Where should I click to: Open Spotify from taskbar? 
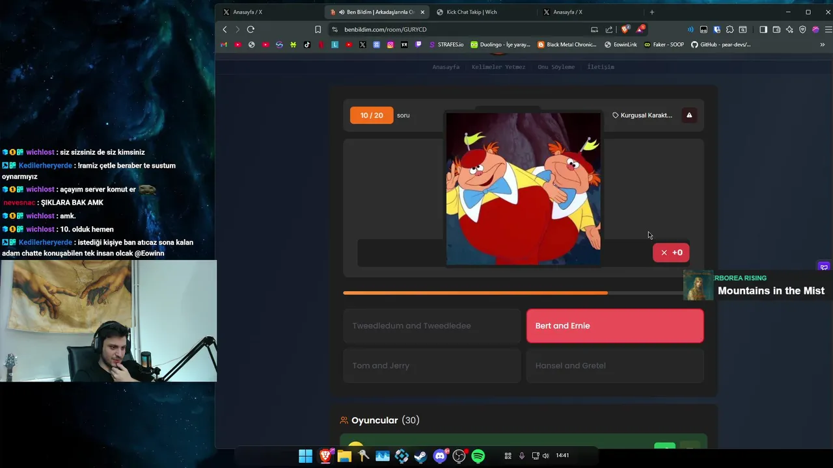478,456
